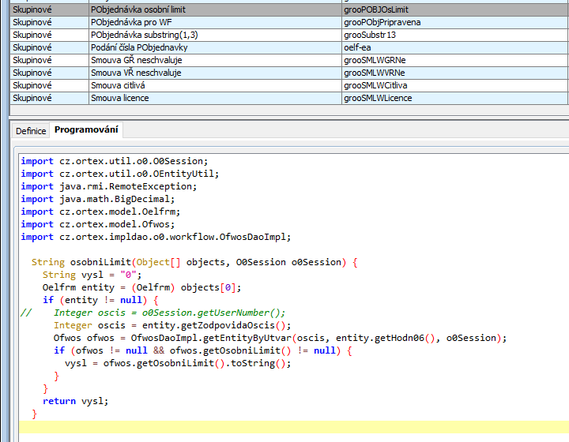Screen dimensions: 569x442
Task: Select the grooSMLWLicence cell
Action: (x=379, y=98)
